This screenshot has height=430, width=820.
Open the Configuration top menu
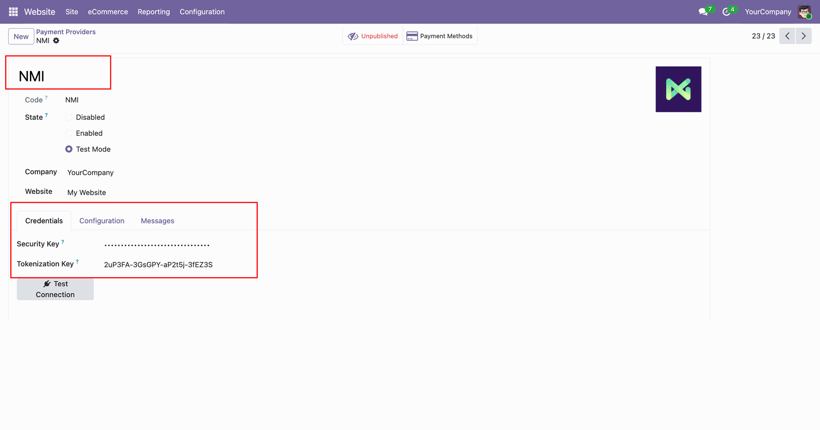click(x=202, y=12)
